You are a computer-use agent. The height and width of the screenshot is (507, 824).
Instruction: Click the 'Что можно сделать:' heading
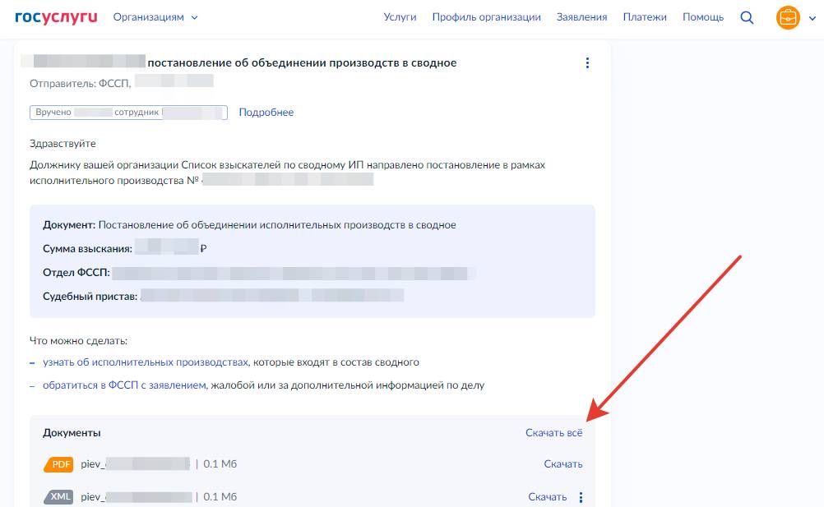point(78,341)
